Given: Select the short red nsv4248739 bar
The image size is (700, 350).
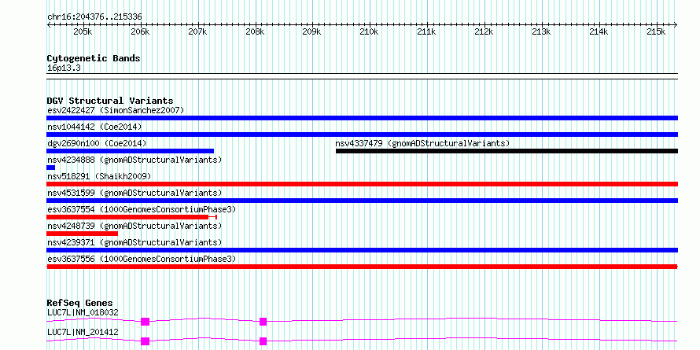Looking at the screenshot, I should [x=82, y=234].
